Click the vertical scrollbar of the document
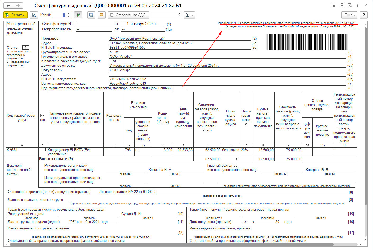The height and width of the screenshot is (250, 373). pyautogui.click(x=366, y=116)
